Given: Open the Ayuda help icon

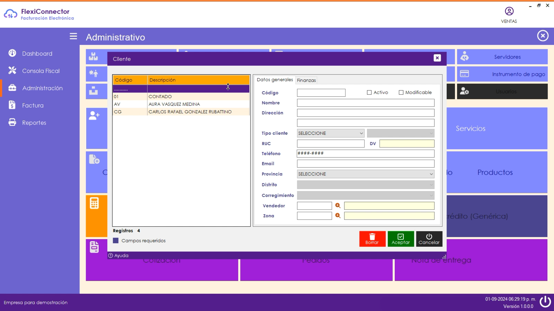Looking at the screenshot, I should click(111, 256).
